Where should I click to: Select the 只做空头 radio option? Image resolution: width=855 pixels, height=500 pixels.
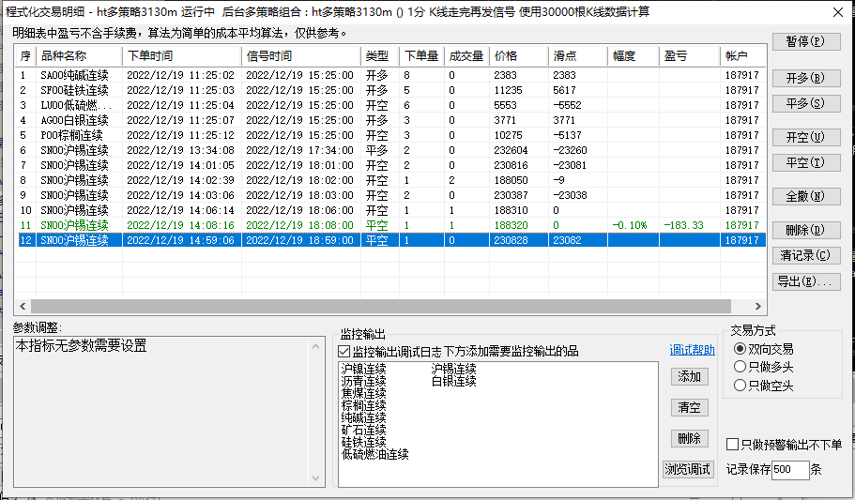740,385
